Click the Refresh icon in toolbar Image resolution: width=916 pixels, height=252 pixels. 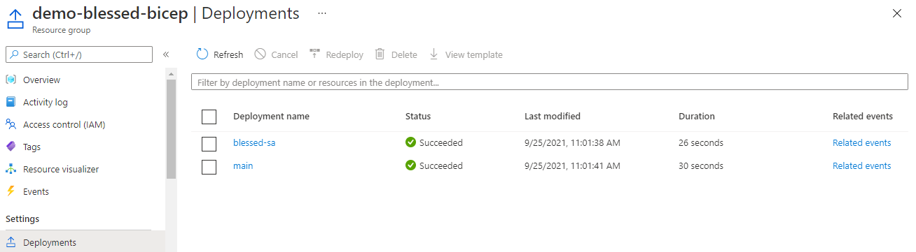(202, 54)
